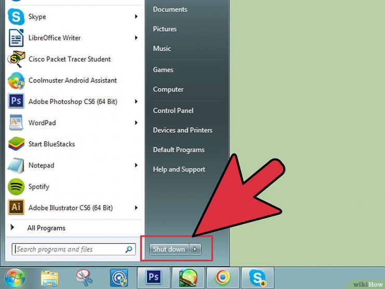Open Help and Support
This screenshot has height=289, width=385.
point(178,169)
